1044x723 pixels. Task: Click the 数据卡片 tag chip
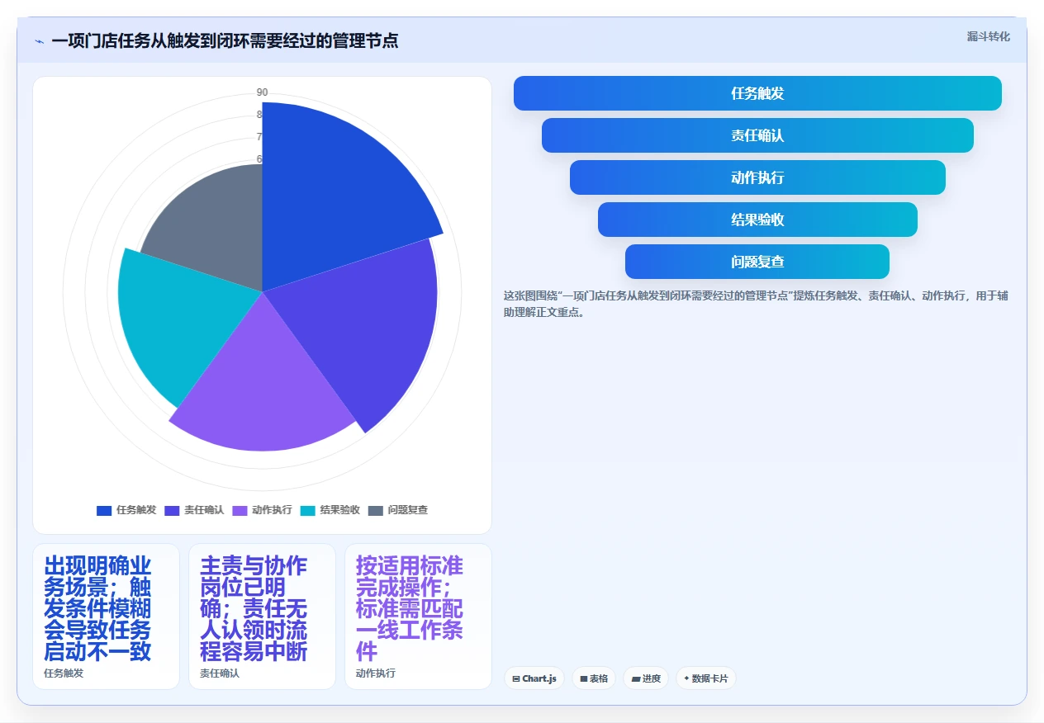(705, 678)
